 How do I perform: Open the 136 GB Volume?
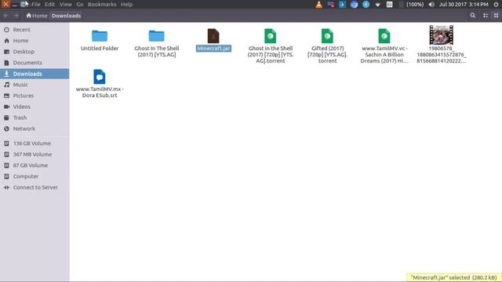(x=35, y=143)
